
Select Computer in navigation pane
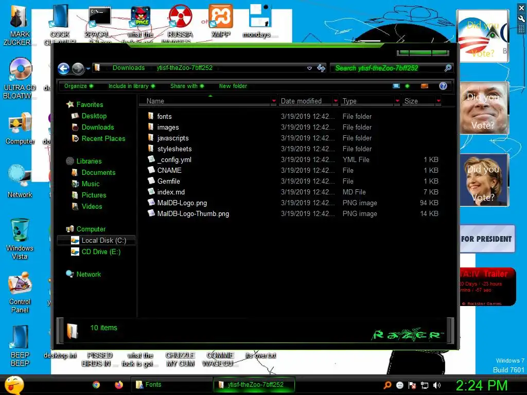click(x=91, y=229)
